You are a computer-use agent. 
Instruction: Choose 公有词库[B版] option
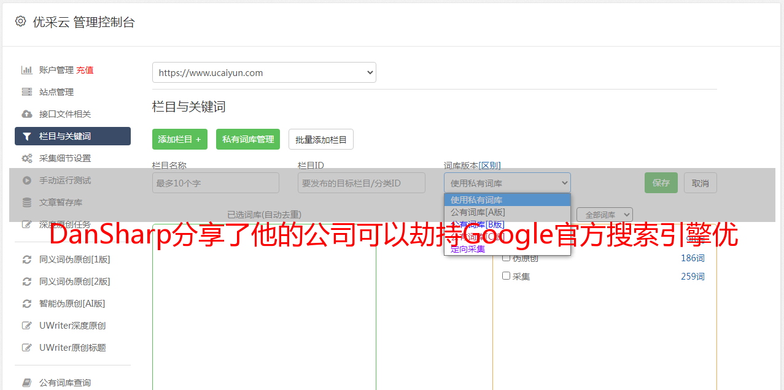pyautogui.click(x=507, y=224)
